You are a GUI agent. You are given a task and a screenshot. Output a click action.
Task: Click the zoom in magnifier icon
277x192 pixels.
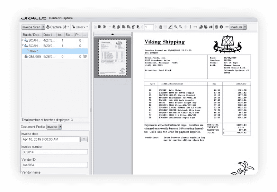(x=176, y=27)
